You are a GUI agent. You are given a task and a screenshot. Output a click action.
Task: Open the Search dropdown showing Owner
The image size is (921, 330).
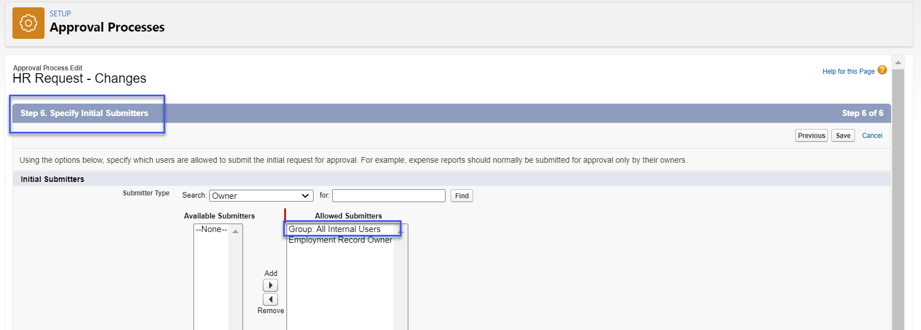pyautogui.click(x=261, y=196)
